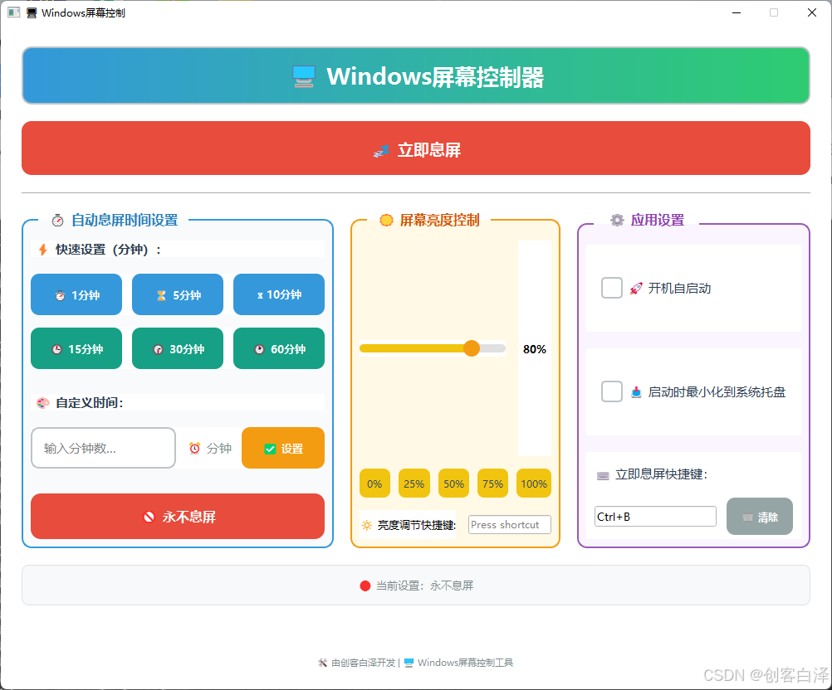The image size is (832, 690).
Task: Set brightness to 0%
Action: click(x=374, y=483)
